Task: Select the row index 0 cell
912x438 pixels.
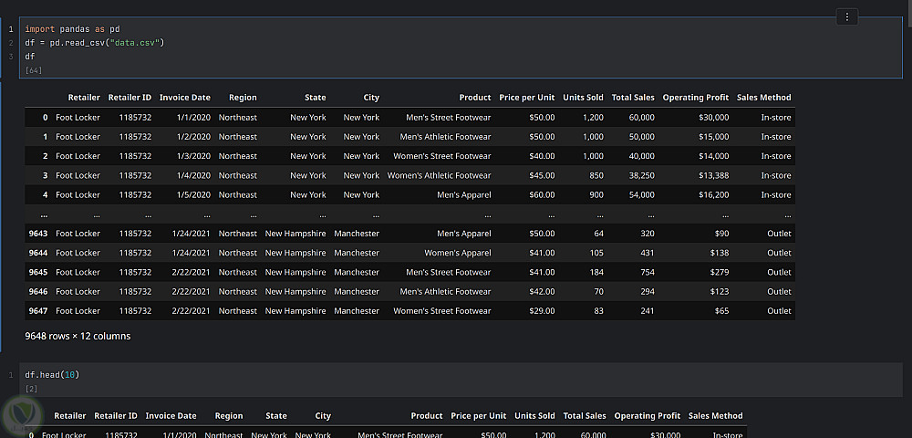Action: coord(46,117)
